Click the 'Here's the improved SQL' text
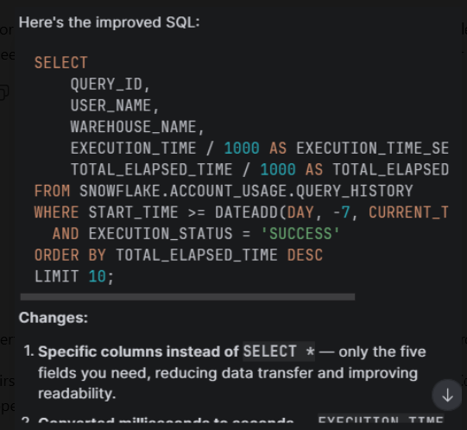The width and height of the screenshot is (467, 430). pos(110,22)
